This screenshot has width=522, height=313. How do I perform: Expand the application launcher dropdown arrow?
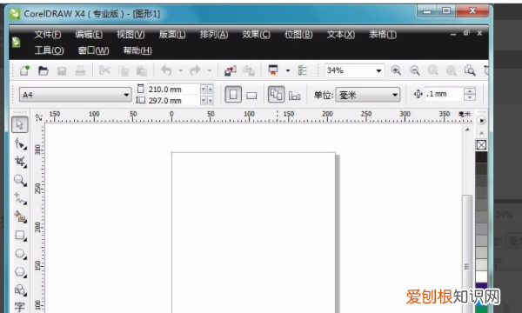point(288,70)
